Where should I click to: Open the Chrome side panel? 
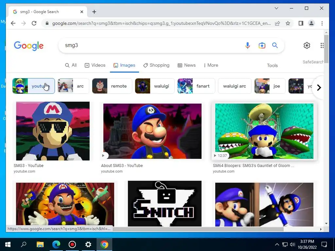pyautogui.click(x=301, y=23)
